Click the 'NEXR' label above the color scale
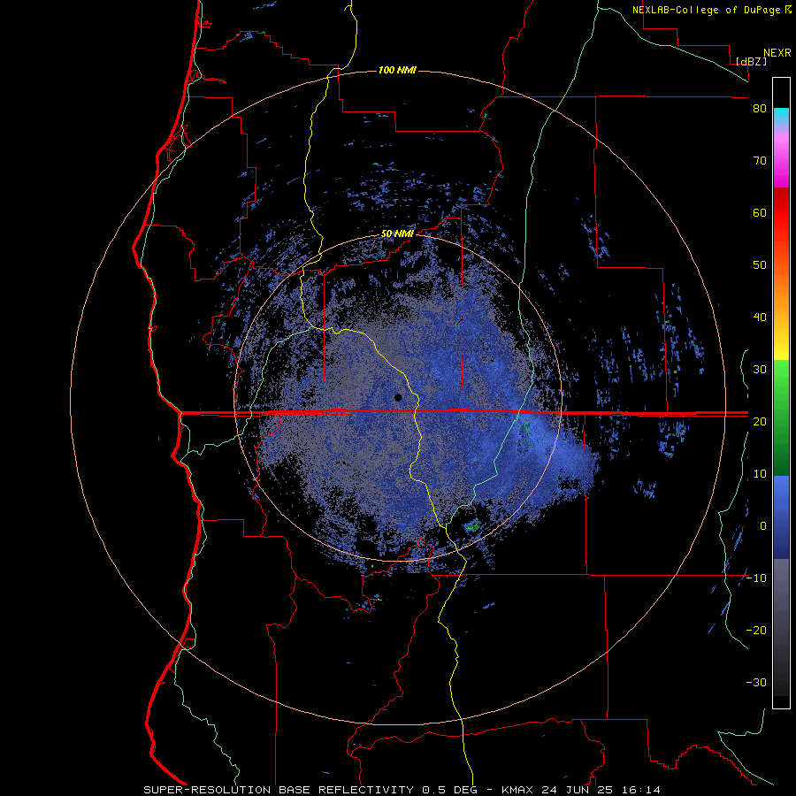796x796 pixels. [777, 53]
